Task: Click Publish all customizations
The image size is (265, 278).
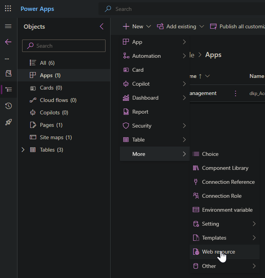Action: [237, 26]
